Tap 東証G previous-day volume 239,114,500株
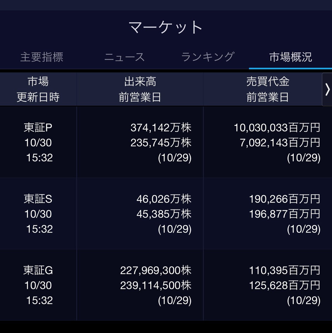 [155, 285]
